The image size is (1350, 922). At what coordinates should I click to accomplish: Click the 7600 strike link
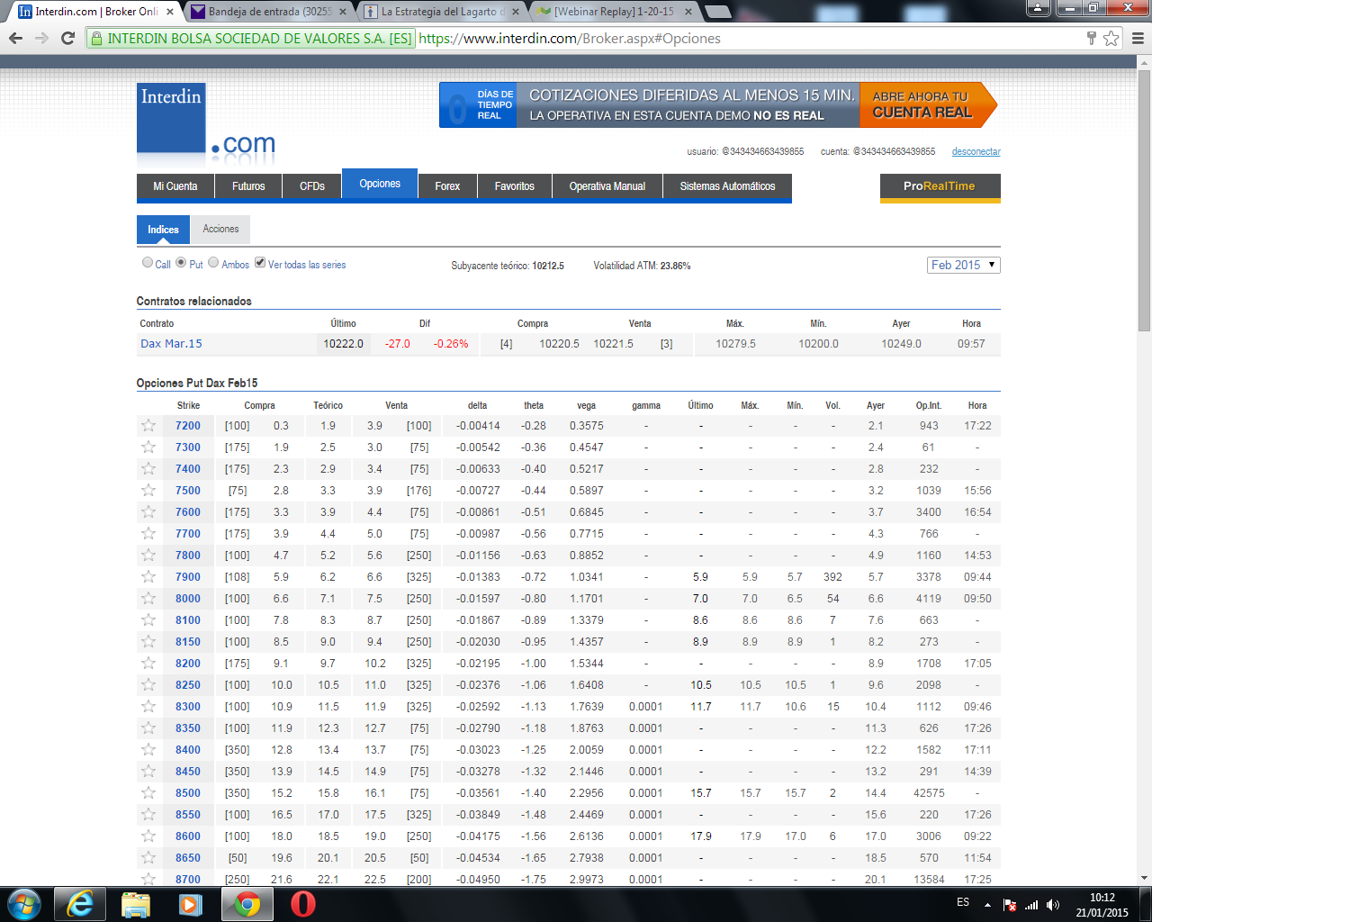(x=188, y=512)
